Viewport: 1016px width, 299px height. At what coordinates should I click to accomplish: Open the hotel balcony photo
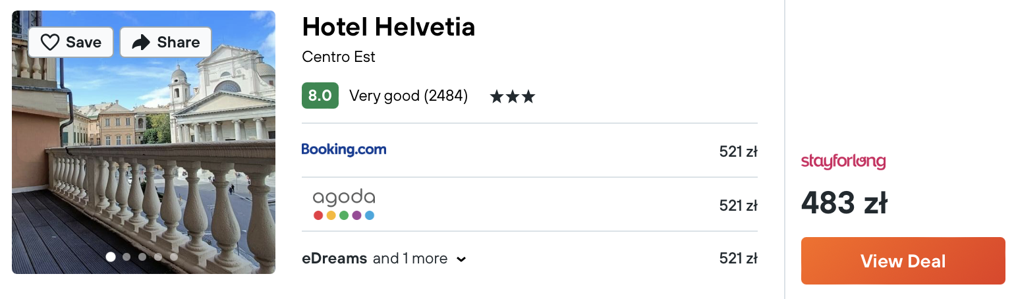(144, 142)
